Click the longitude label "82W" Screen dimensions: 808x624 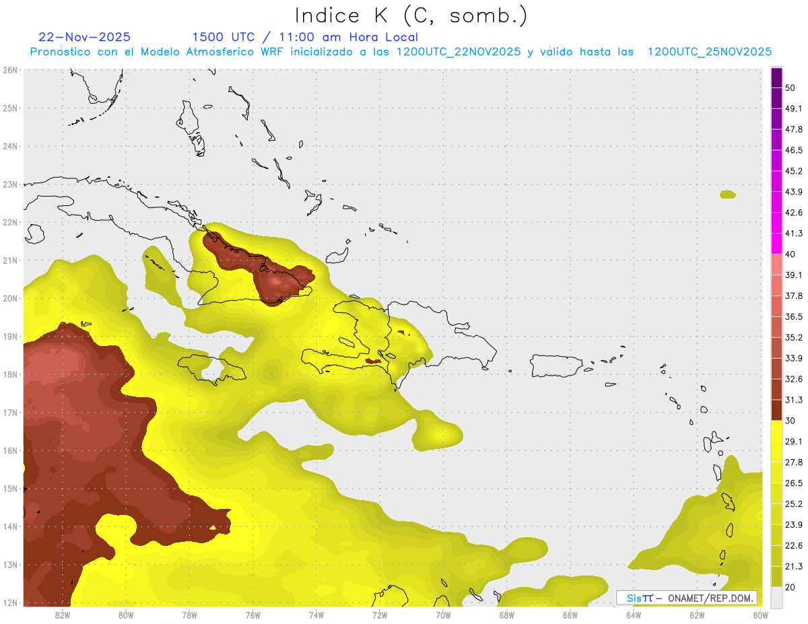[62, 615]
